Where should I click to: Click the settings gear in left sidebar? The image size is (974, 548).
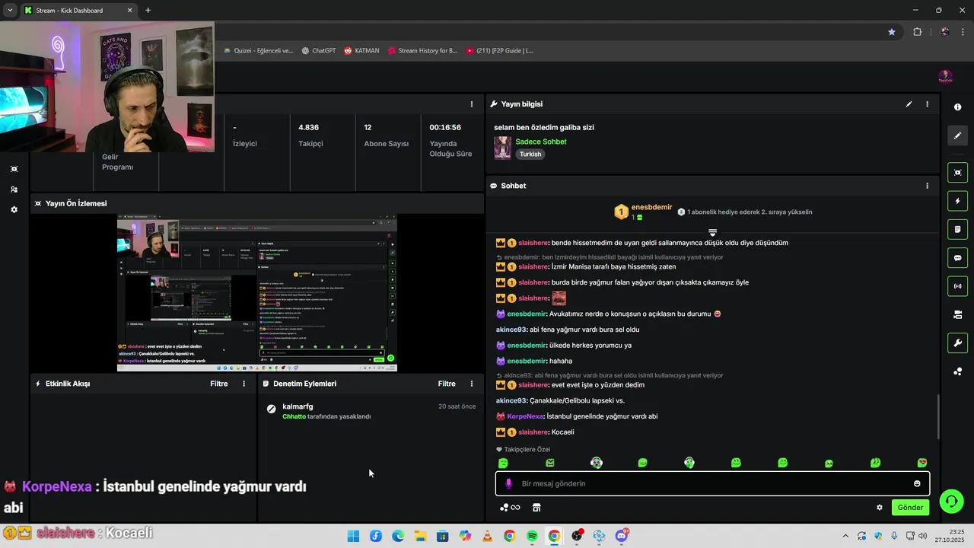pyautogui.click(x=14, y=209)
